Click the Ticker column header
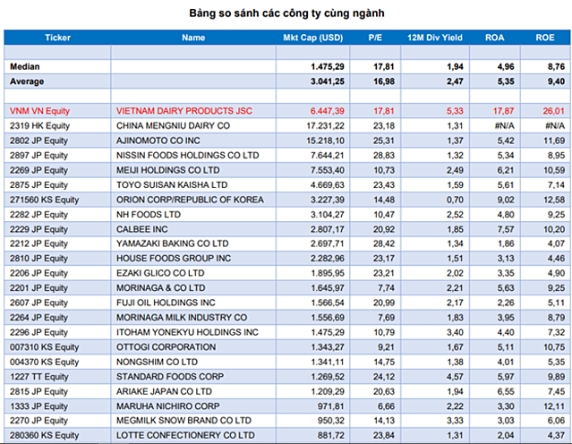Image resolution: width=572 pixels, height=444 pixels. tap(57, 38)
